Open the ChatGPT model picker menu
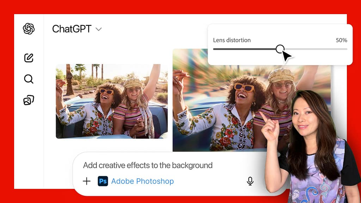This screenshot has width=361, height=203. 78,29
